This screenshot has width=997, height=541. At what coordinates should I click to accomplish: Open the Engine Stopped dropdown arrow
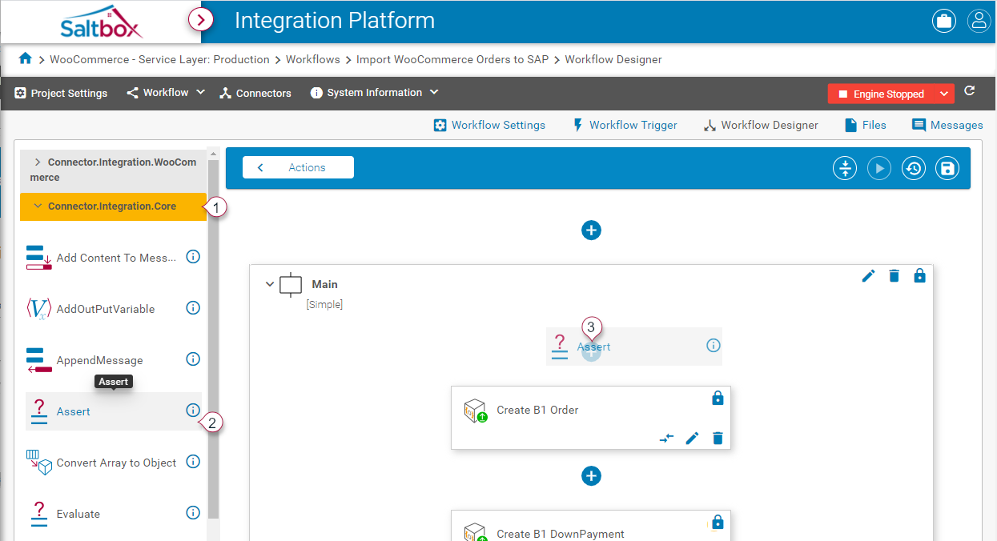point(944,94)
